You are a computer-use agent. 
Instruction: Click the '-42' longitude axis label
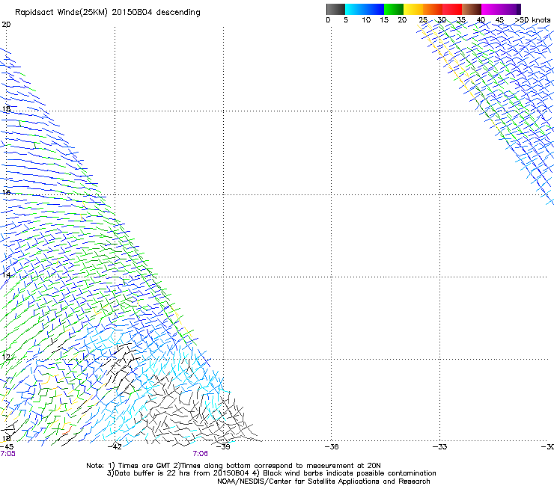point(115,447)
